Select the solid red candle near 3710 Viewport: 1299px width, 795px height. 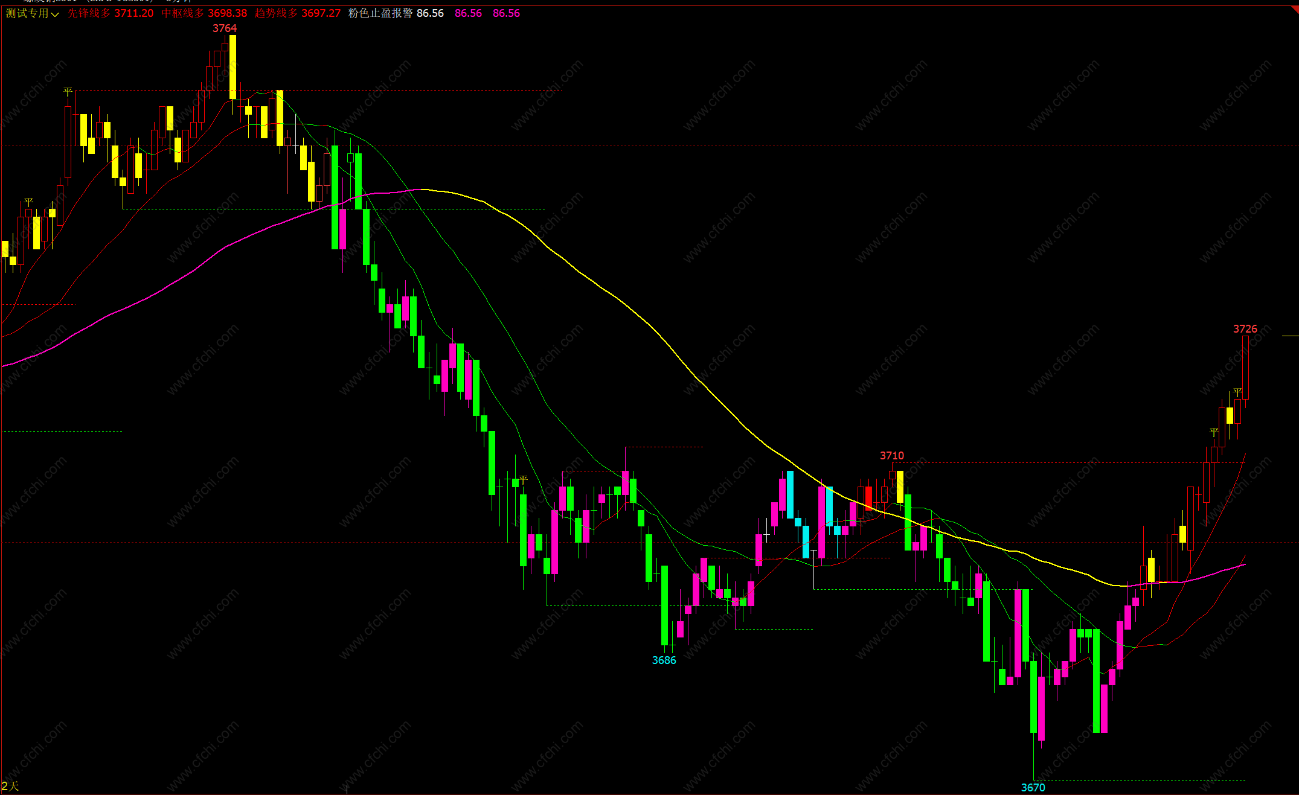(868, 499)
